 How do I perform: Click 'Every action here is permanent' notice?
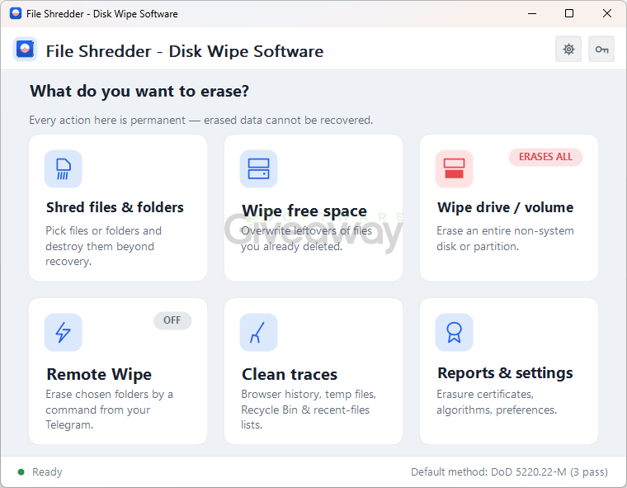point(201,120)
